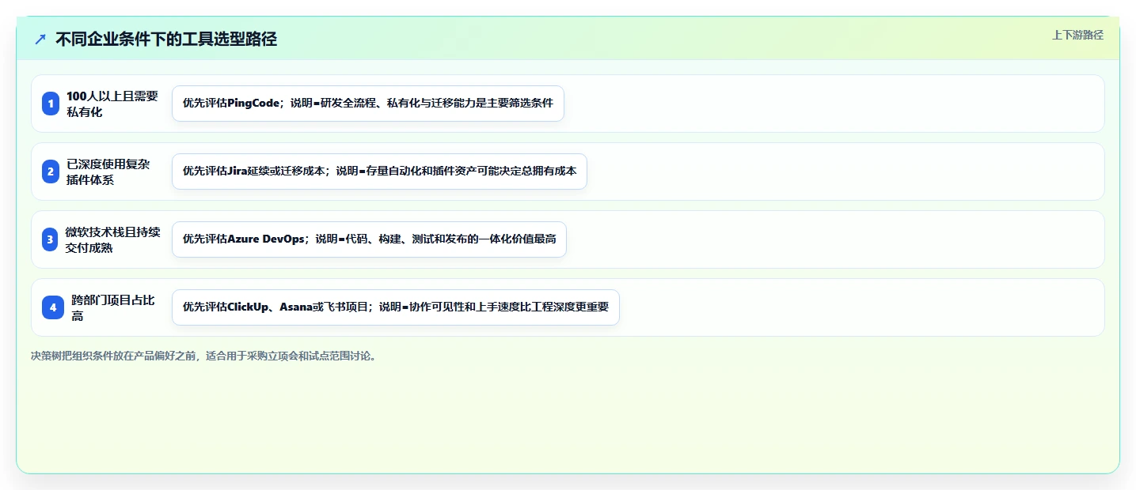Click the number 2 step badge
This screenshot has width=1136, height=490.
51,171
